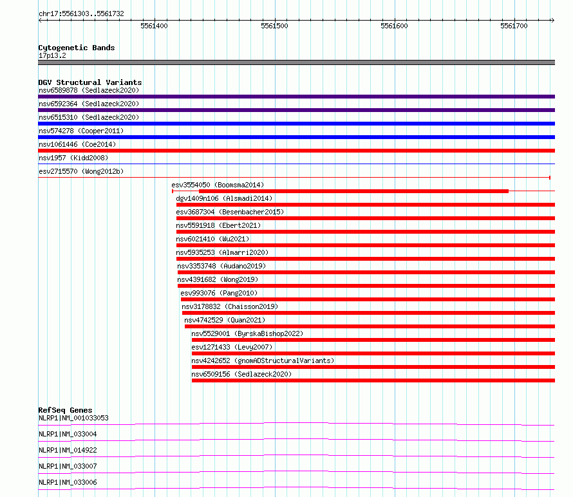Open variant nsv5529001 (ByrskaBishop2022)
This screenshot has height=497, width=573.
(x=247, y=333)
